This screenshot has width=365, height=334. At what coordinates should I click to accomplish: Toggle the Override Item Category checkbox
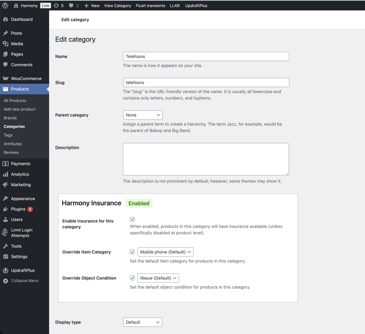[132, 252]
